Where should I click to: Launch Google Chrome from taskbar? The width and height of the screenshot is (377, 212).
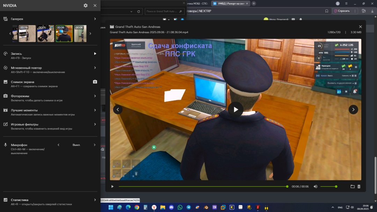[x=137, y=207]
